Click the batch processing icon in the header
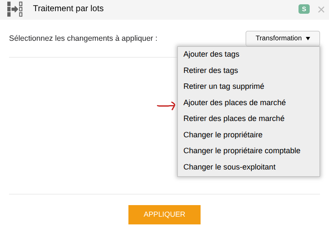This screenshot has height=245, width=329. [x=15, y=9]
